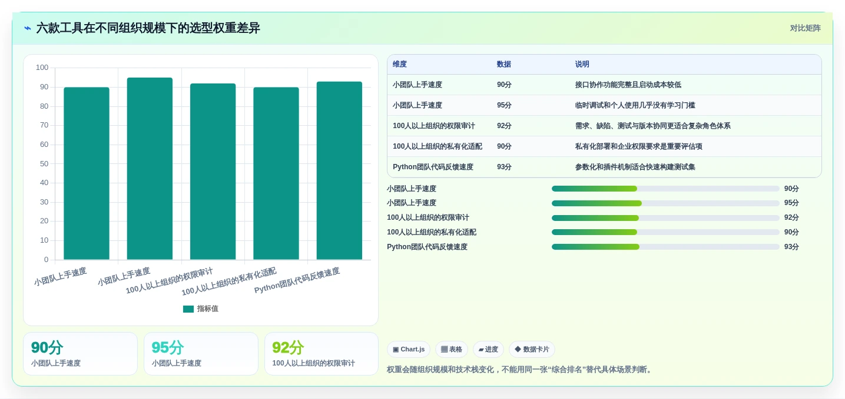The image size is (845, 399).
Task: Select the 数据卡片 chip
Action: click(532, 349)
